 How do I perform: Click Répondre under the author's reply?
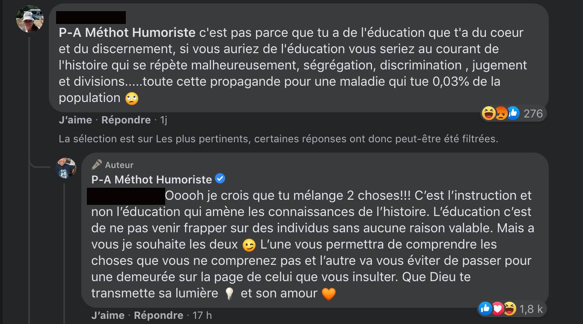point(158,315)
